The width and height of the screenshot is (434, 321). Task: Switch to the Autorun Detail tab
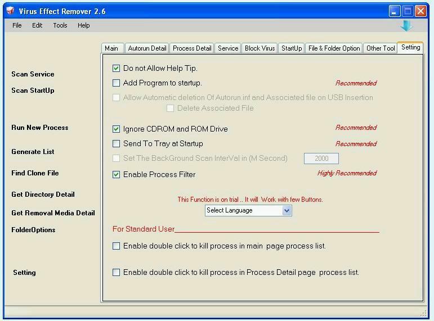click(147, 48)
